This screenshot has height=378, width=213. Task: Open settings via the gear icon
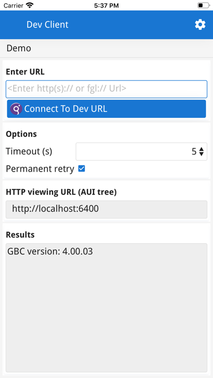[x=200, y=24]
